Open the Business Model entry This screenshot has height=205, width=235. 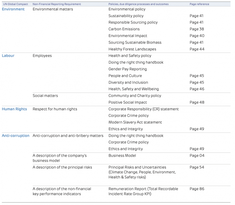[x=122, y=156]
